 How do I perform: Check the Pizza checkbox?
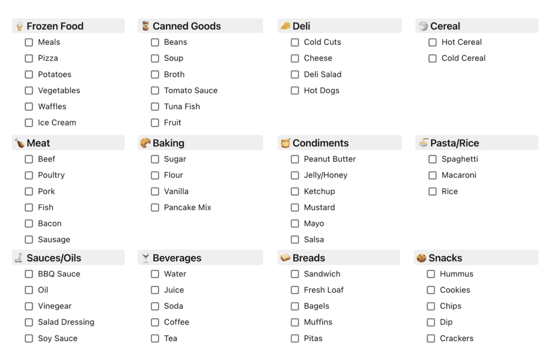click(29, 58)
